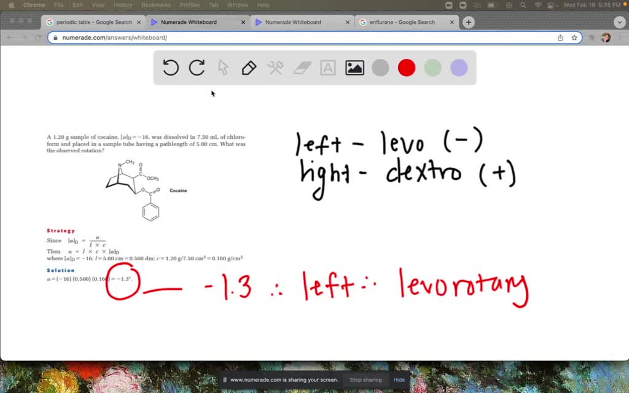Select the Pen drawing tool
Viewport: 629px width, 393px height.
click(x=249, y=68)
